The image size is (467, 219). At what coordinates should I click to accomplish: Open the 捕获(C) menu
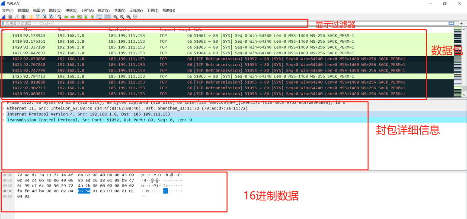[71, 10]
